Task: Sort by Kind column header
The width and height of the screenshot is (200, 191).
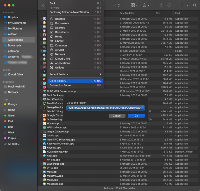Action: click(177, 13)
